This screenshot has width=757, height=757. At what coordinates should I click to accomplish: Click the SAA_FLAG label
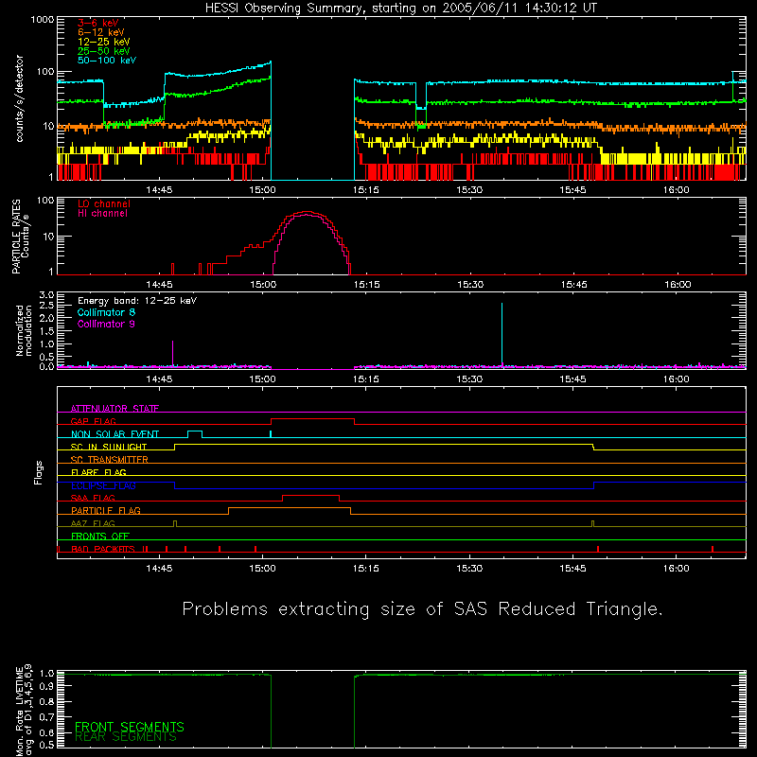[x=93, y=498]
